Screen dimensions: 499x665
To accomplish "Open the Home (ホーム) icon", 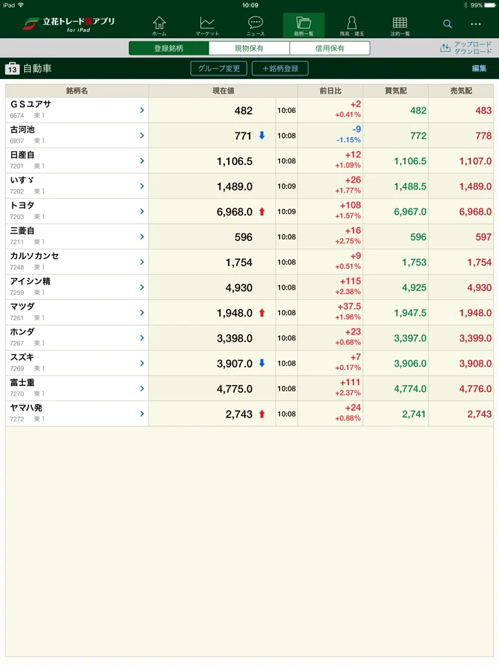I will pyautogui.click(x=159, y=26).
